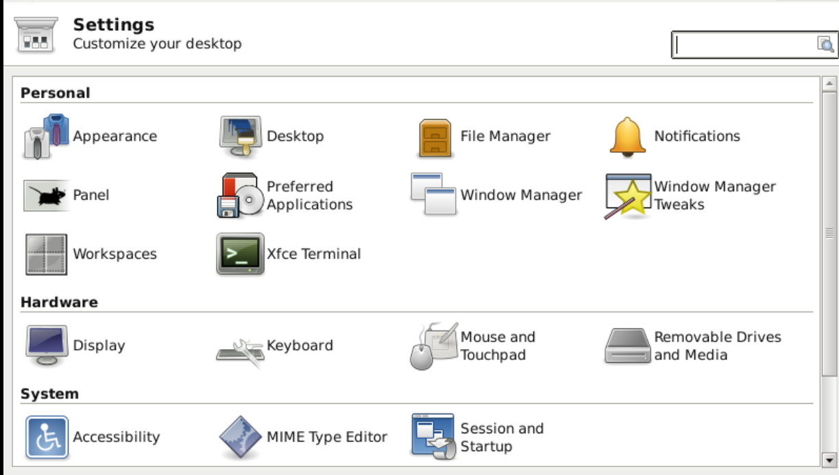This screenshot has height=475, width=839.
Task: Open the Workspaces settings icon
Action: pyautogui.click(x=47, y=254)
